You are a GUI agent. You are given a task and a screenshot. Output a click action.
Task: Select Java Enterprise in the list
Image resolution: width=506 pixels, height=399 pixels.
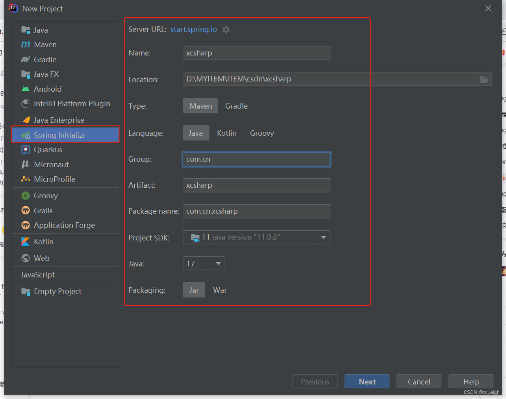[65, 120]
